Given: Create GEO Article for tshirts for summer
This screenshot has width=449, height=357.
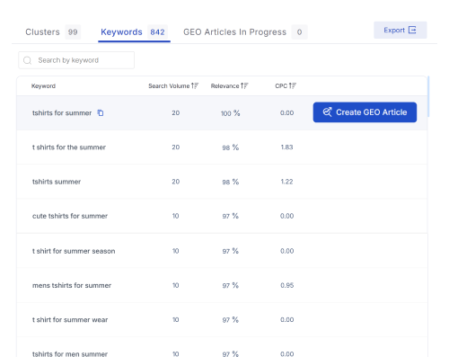Looking at the screenshot, I should (365, 112).
